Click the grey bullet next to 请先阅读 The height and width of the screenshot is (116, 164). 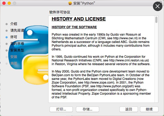(7, 31)
